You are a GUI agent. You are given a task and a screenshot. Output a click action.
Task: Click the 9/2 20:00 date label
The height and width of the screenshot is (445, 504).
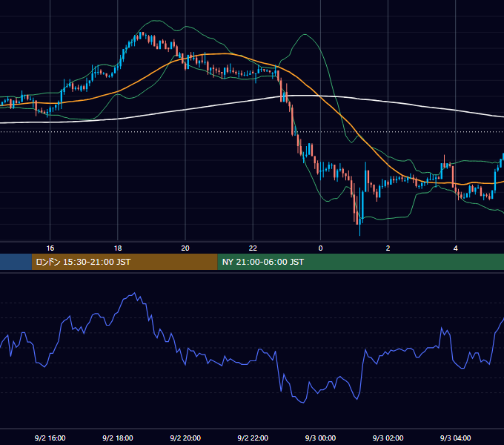[x=185, y=438]
